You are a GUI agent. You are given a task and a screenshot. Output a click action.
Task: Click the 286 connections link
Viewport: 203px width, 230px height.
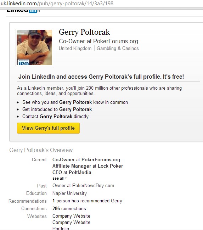(69, 209)
